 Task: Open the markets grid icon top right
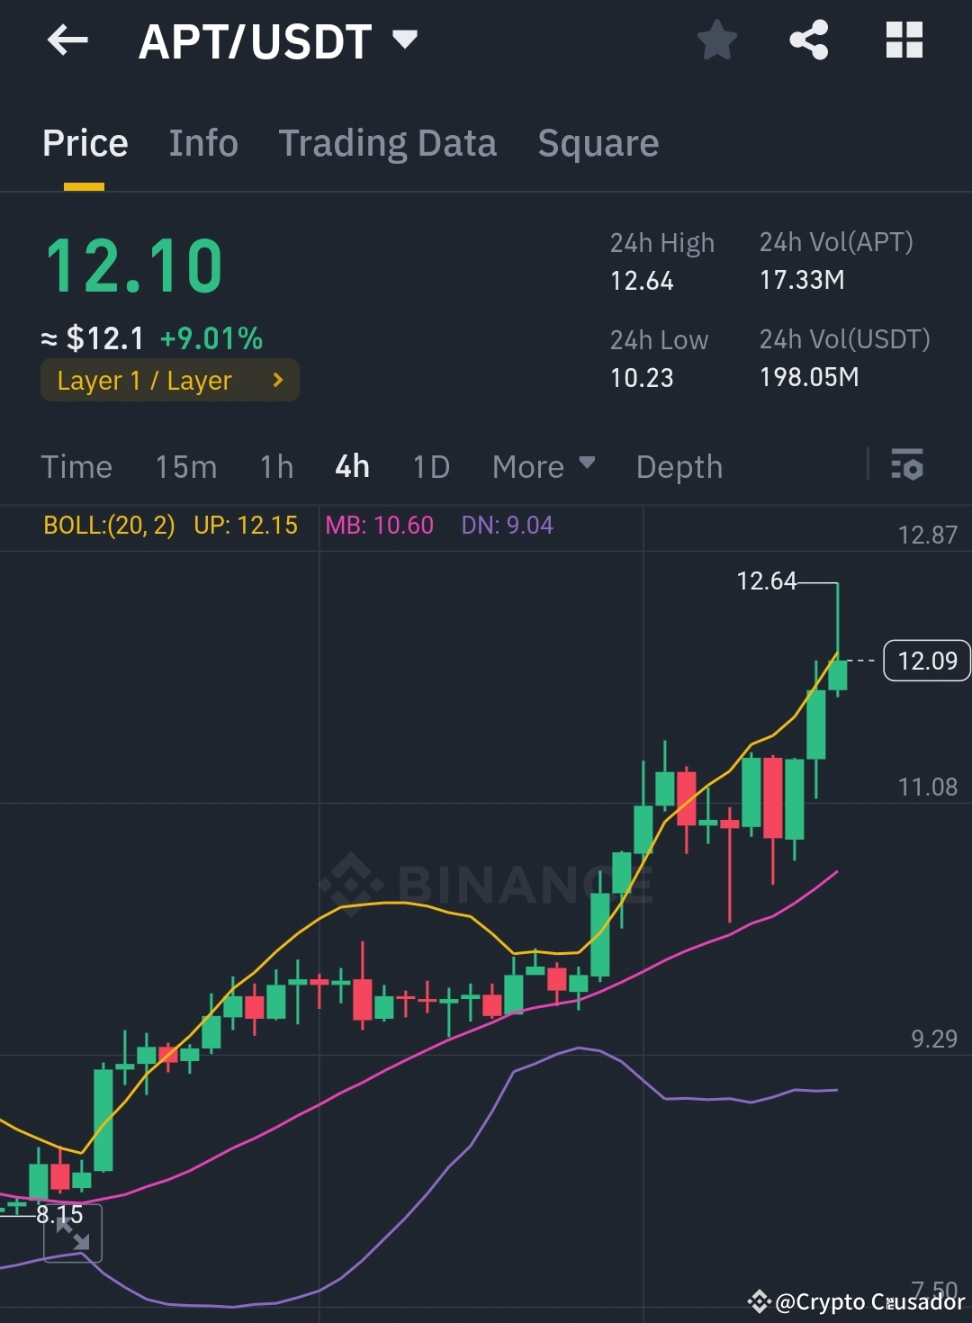pos(904,40)
